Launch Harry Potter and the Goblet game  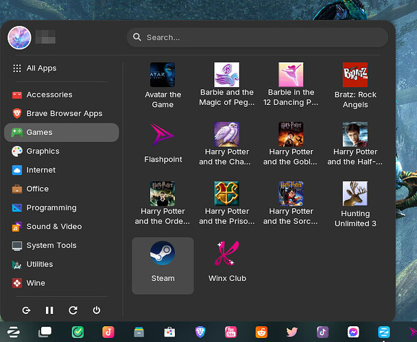pyautogui.click(x=291, y=143)
